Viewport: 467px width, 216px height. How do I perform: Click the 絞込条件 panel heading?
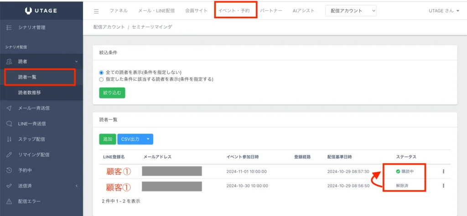tap(108, 52)
